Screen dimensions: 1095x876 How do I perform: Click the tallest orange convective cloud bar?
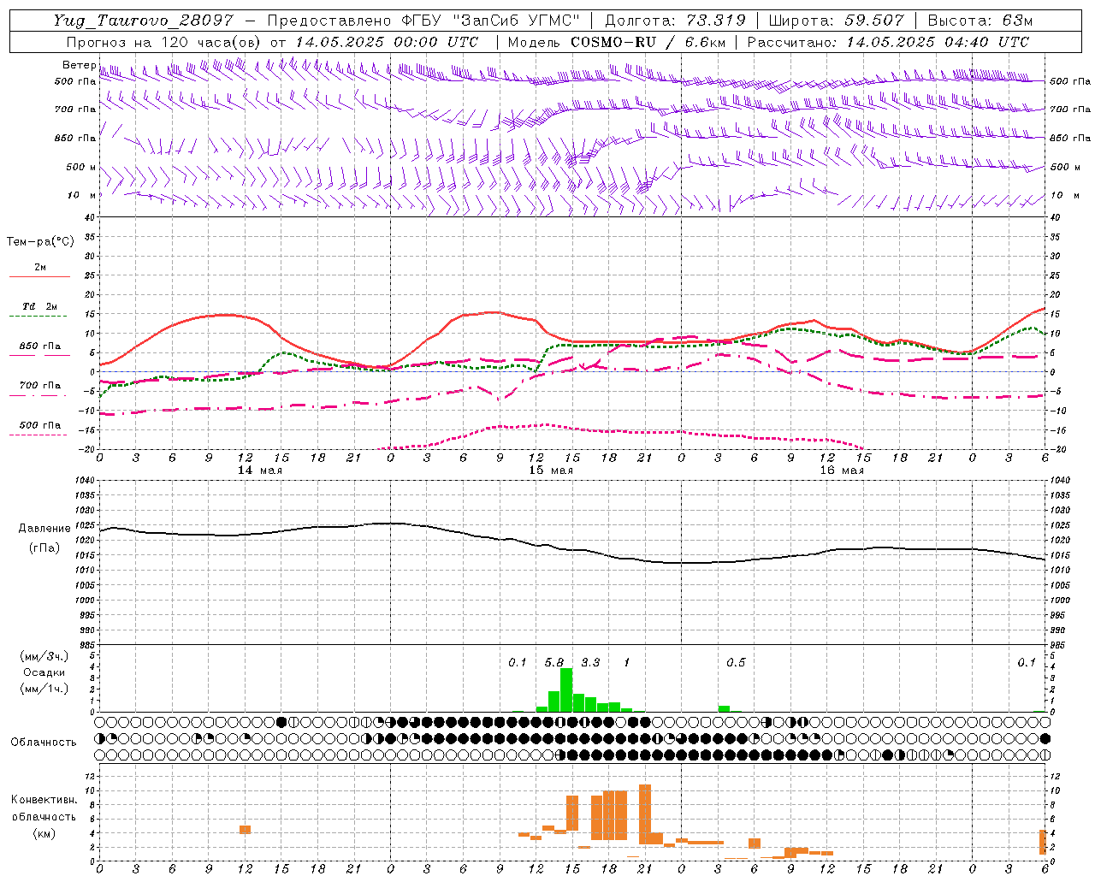(645, 814)
